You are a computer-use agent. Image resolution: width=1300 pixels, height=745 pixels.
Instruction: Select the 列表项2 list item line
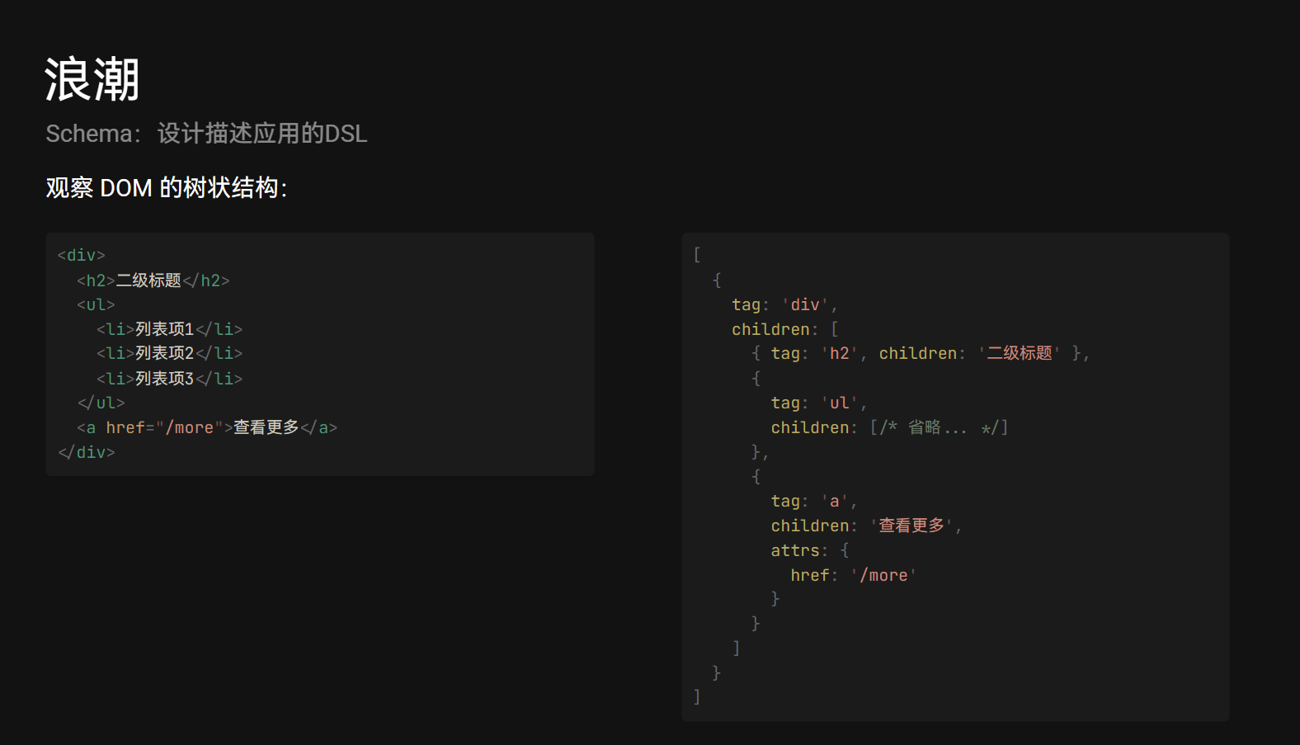pos(169,353)
